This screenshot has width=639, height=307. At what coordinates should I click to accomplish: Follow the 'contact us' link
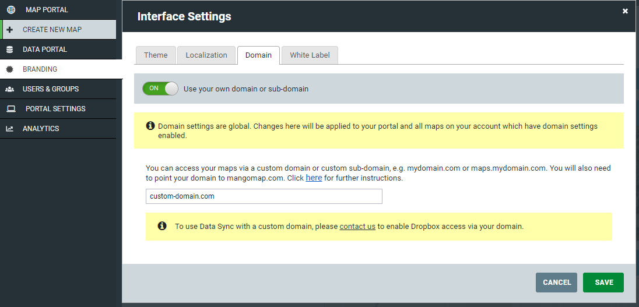coord(357,227)
